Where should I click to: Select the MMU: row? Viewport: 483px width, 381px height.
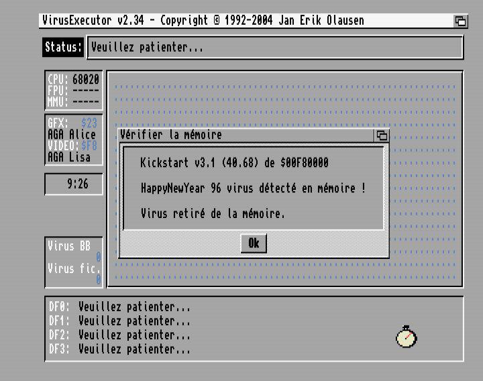(x=73, y=102)
